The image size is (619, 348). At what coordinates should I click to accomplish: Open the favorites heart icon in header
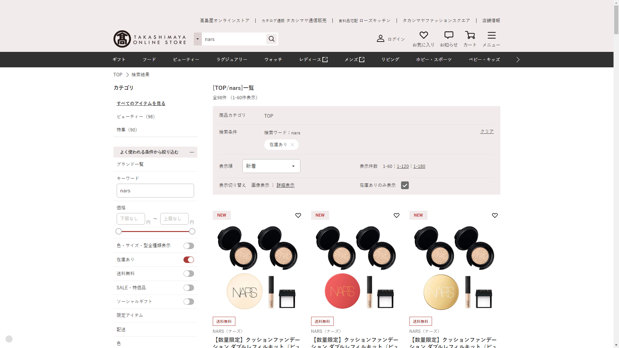[x=424, y=35]
